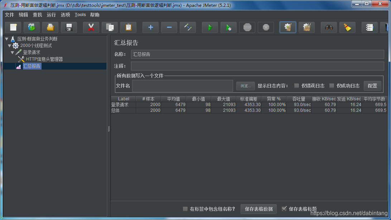This screenshot has height=220, width=391.
Task: Click the HTTP信息头管理器 tools icon
Action: pos(21,59)
